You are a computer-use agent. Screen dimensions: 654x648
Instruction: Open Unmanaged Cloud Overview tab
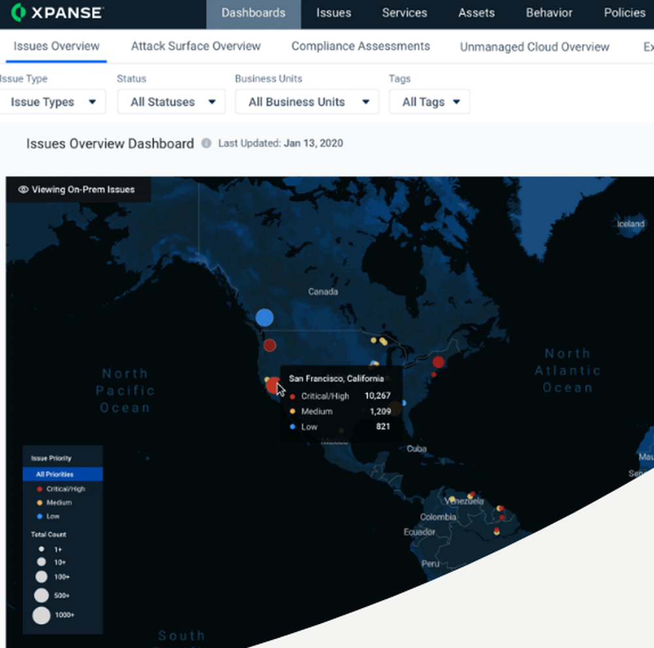tap(534, 47)
